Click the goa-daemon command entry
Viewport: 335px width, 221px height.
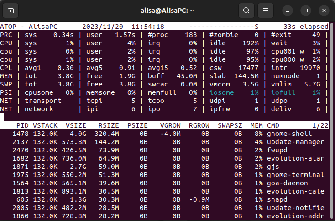click(x=288, y=183)
